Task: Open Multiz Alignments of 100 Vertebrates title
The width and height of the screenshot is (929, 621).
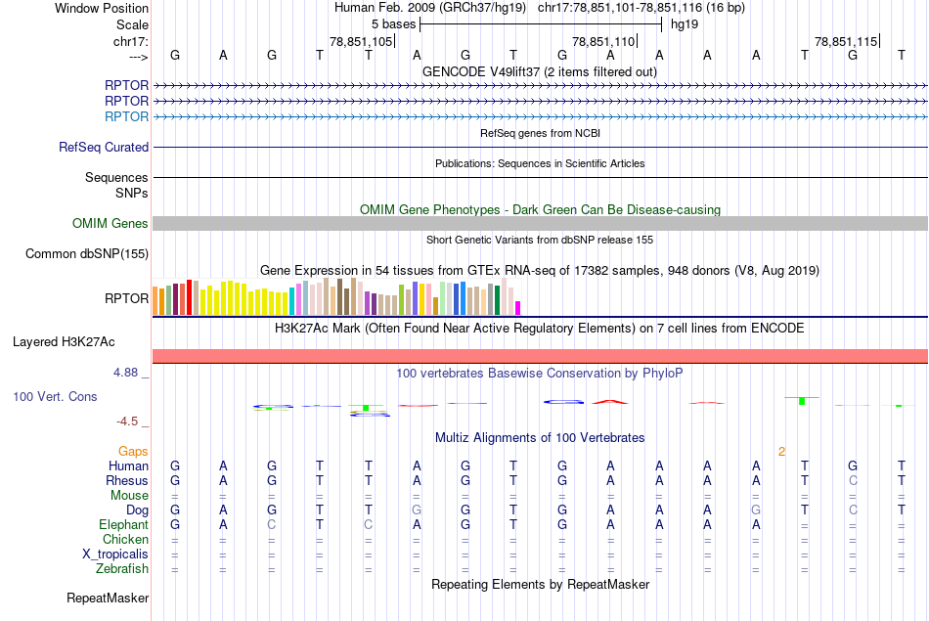Action: 540,438
